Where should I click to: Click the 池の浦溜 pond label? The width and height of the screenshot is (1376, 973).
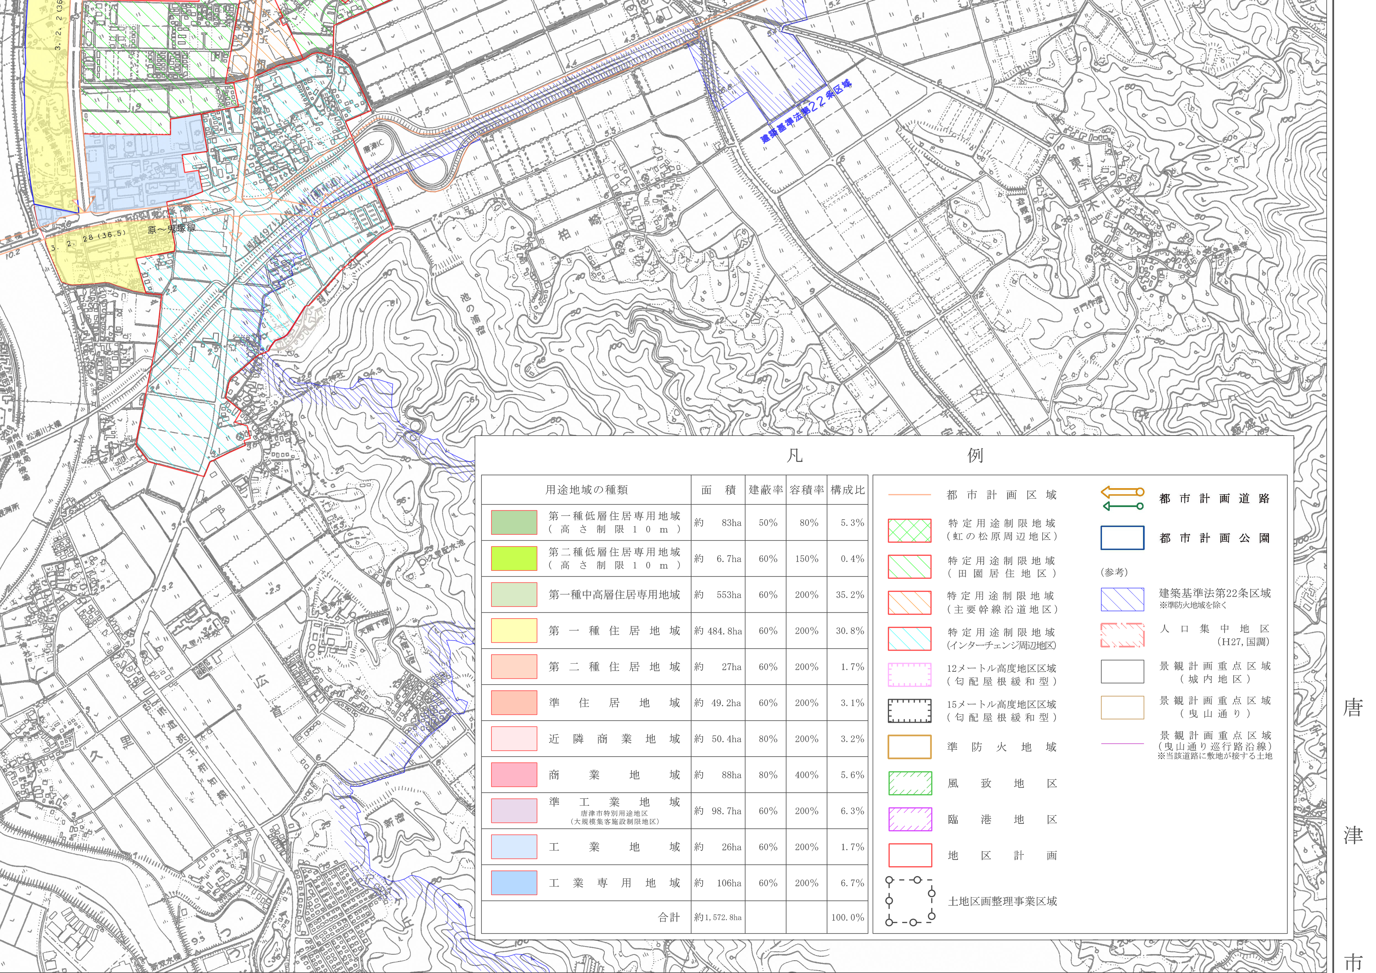[x=473, y=314]
